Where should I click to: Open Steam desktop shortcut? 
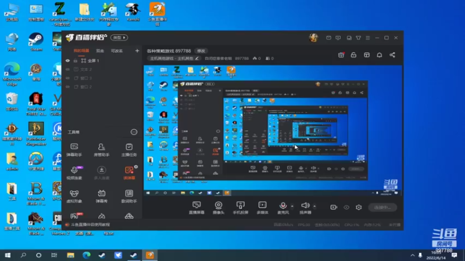coord(36,42)
